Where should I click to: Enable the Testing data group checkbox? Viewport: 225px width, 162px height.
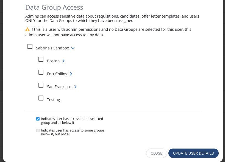click(x=41, y=98)
